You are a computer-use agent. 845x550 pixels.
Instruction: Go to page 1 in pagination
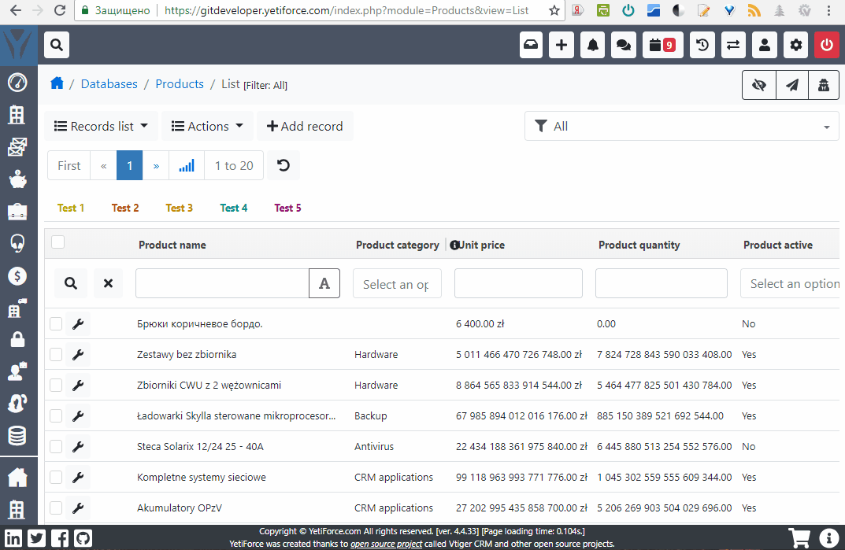pos(129,165)
